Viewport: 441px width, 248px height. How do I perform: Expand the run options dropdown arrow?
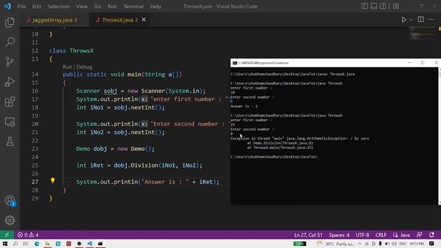pyautogui.click(x=411, y=20)
